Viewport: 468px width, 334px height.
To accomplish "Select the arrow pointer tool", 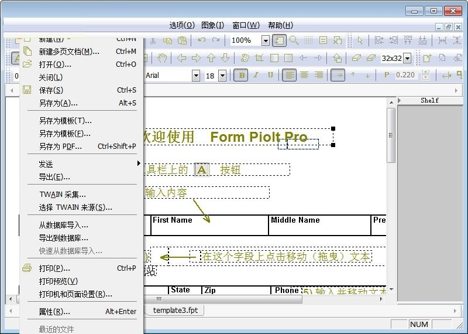I will pyautogui.click(x=360, y=40).
